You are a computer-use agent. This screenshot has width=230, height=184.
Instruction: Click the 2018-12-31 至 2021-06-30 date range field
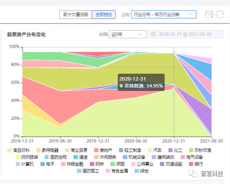coord(185,34)
